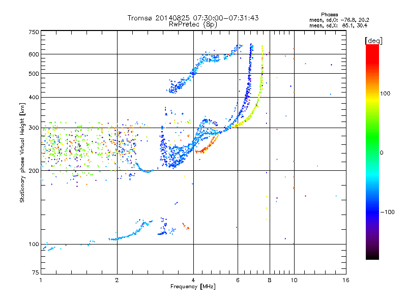Click the y-axis tick label '300'
This screenshot has height=305, width=407.
pyautogui.click(x=34, y=128)
